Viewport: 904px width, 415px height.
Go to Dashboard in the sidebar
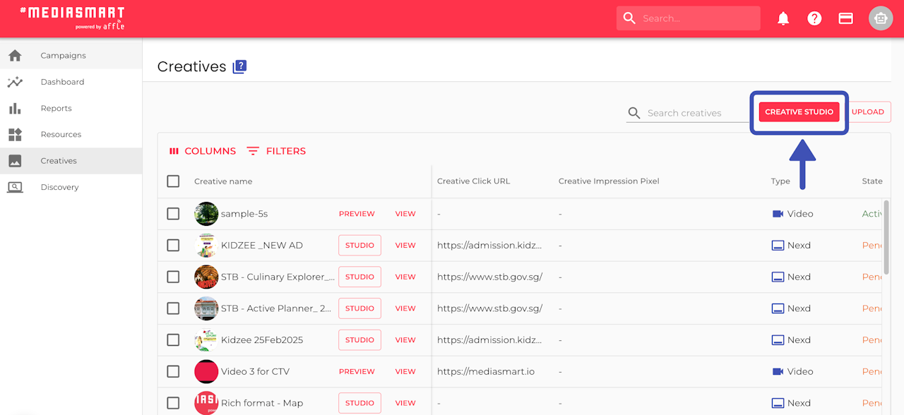[x=71, y=82]
